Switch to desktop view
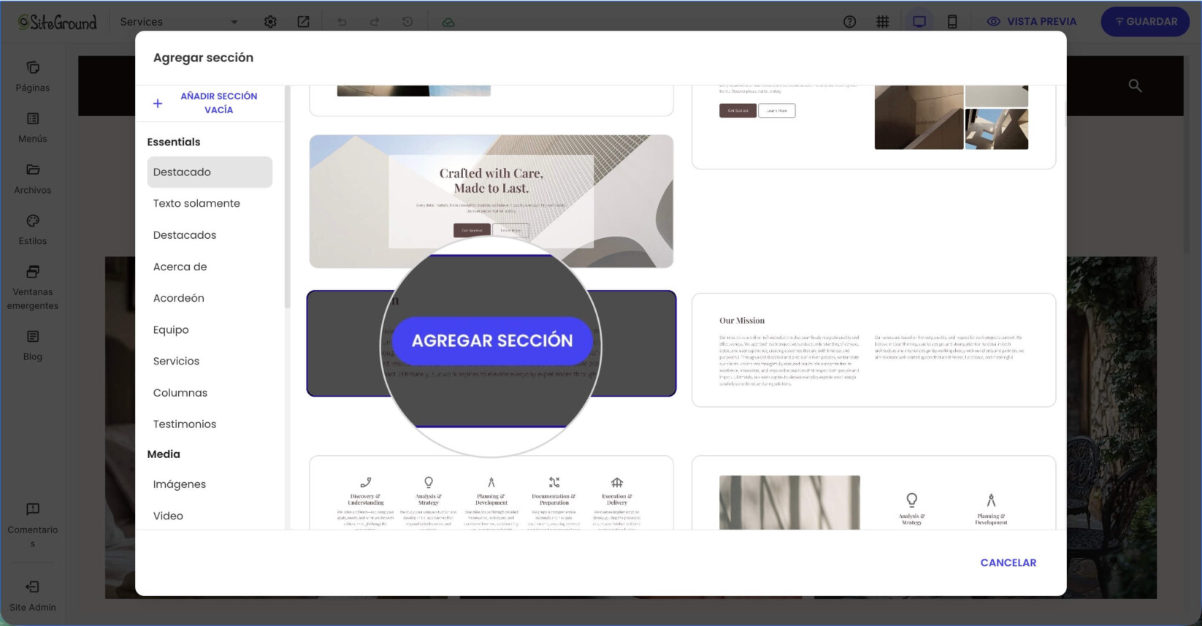 [919, 22]
